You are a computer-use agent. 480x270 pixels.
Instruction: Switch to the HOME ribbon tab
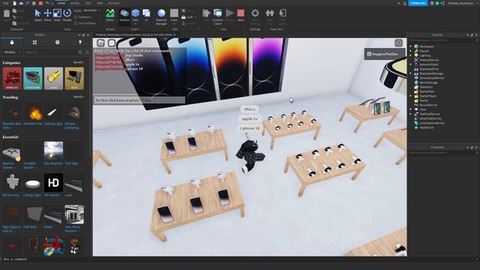point(61,3)
